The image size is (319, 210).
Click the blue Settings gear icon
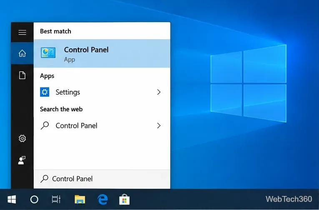(x=45, y=92)
